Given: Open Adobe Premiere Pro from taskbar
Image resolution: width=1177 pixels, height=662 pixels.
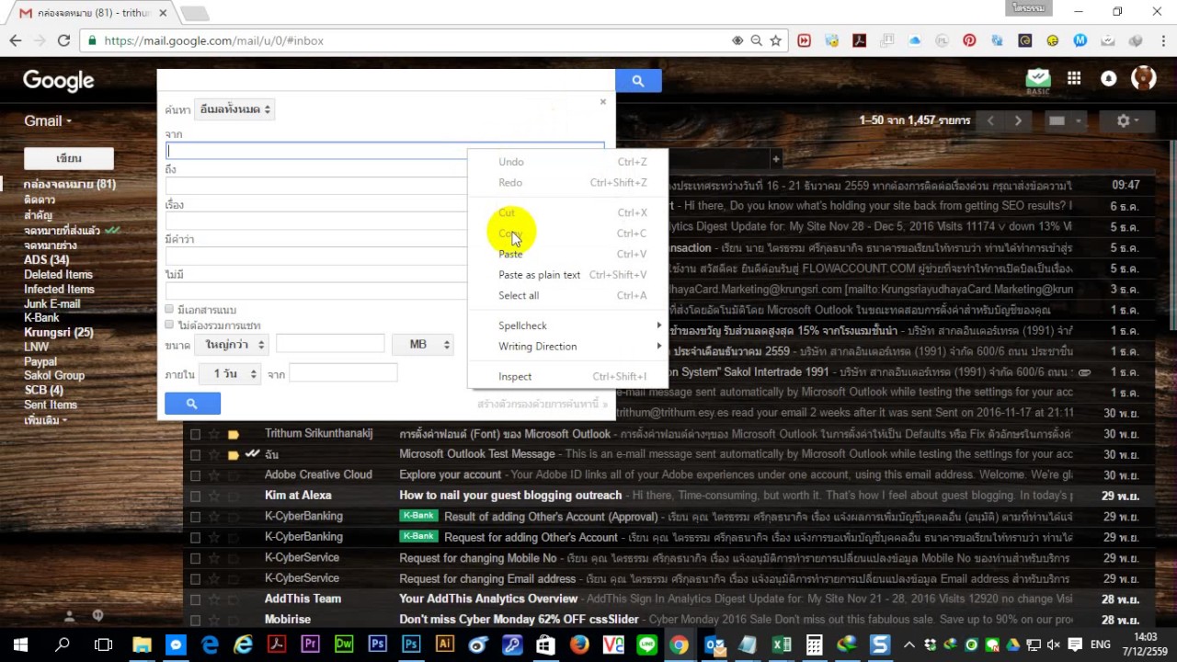Looking at the screenshot, I should (310, 645).
